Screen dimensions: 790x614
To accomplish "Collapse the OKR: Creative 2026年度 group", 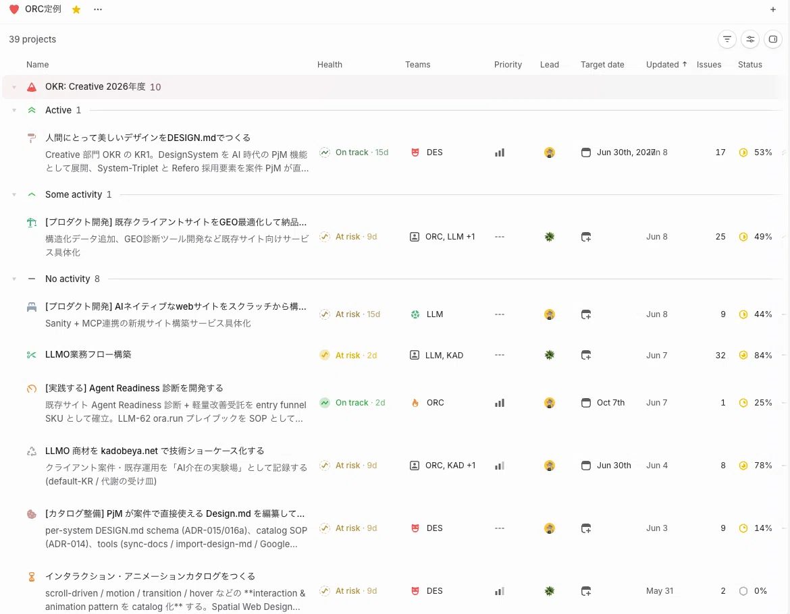I will pos(14,87).
